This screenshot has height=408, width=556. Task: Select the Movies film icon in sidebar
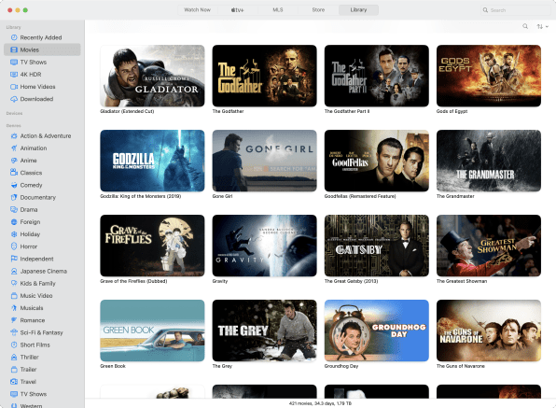tap(14, 49)
